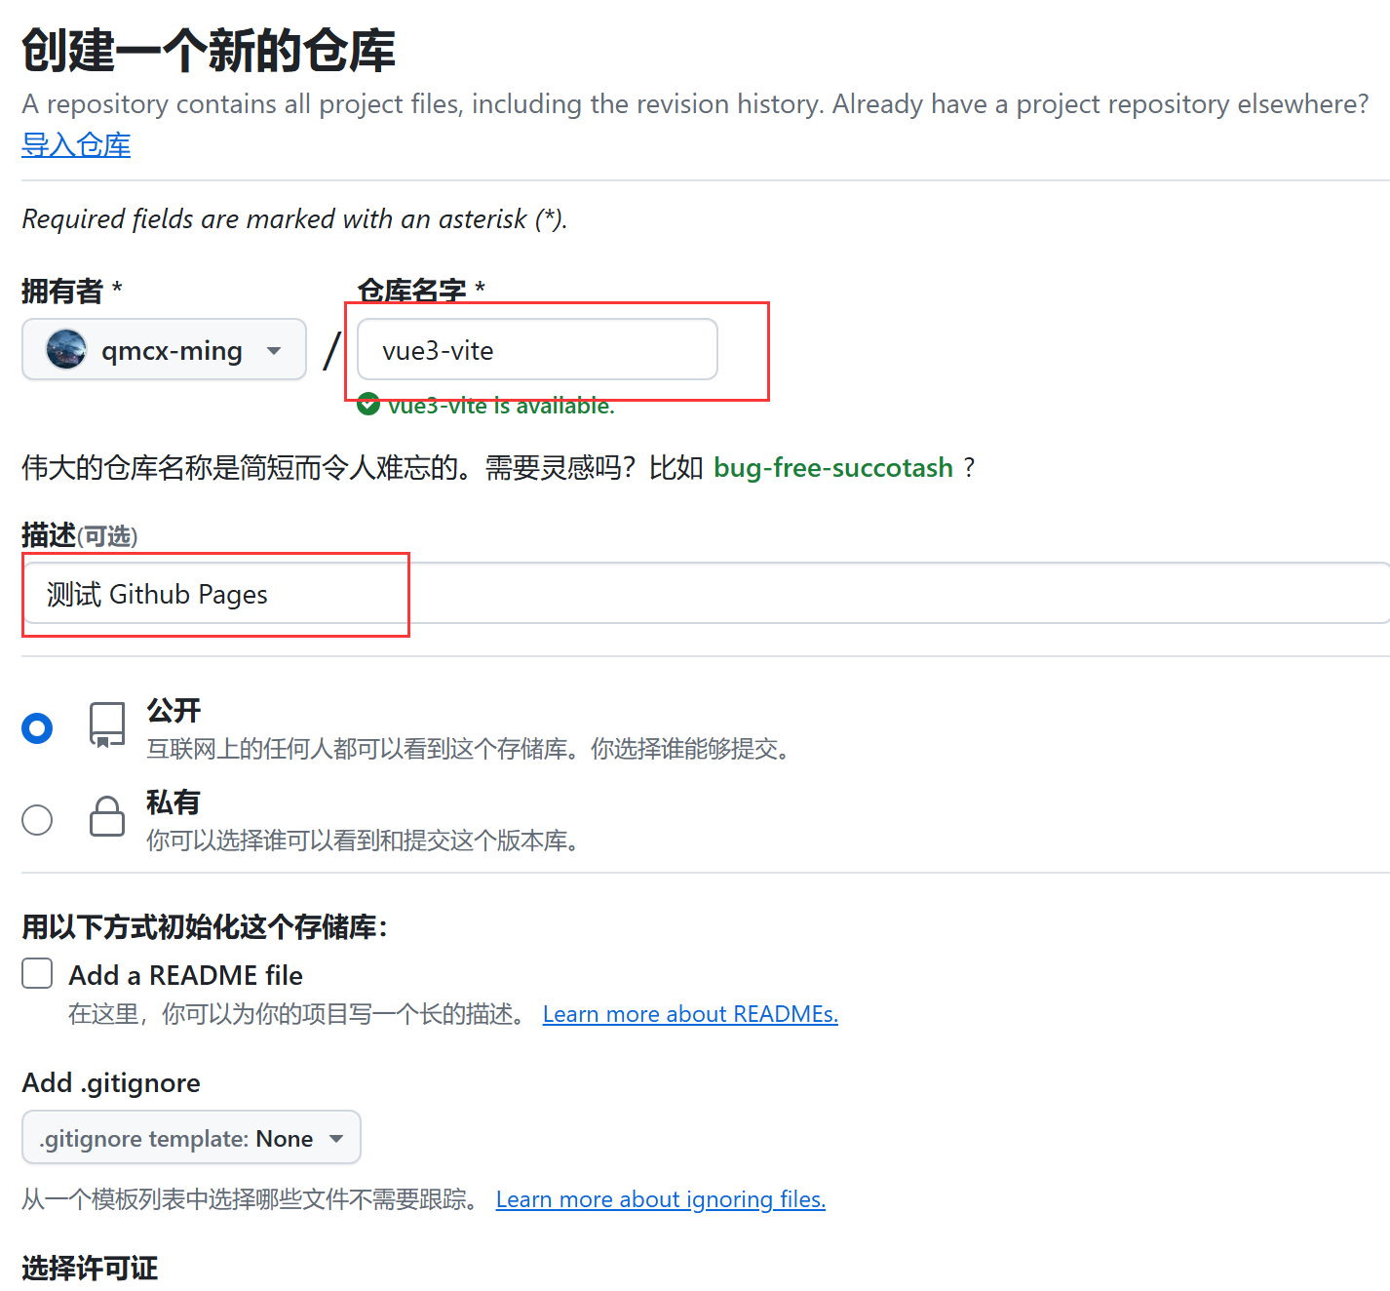Open Learn more about READMEs link
The height and width of the screenshot is (1291, 1390).
point(690,1014)
